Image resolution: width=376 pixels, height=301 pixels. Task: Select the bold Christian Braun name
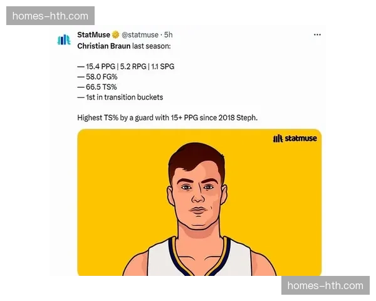click(104, 46)
